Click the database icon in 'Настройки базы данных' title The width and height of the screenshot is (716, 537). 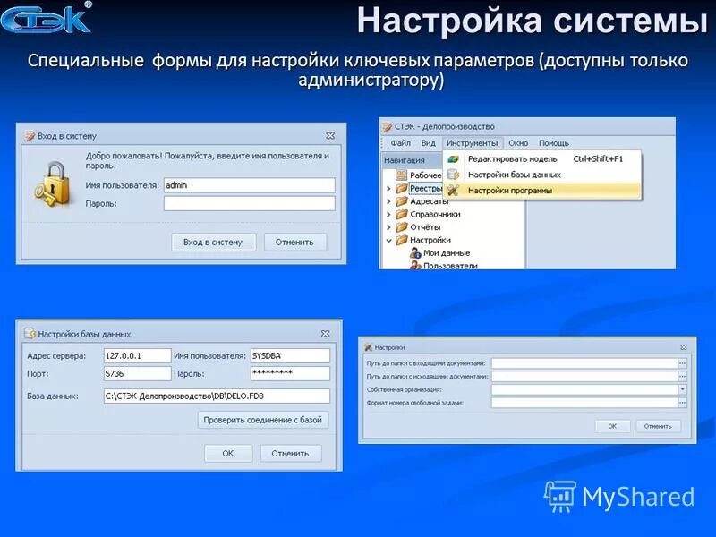coord(30,334)
